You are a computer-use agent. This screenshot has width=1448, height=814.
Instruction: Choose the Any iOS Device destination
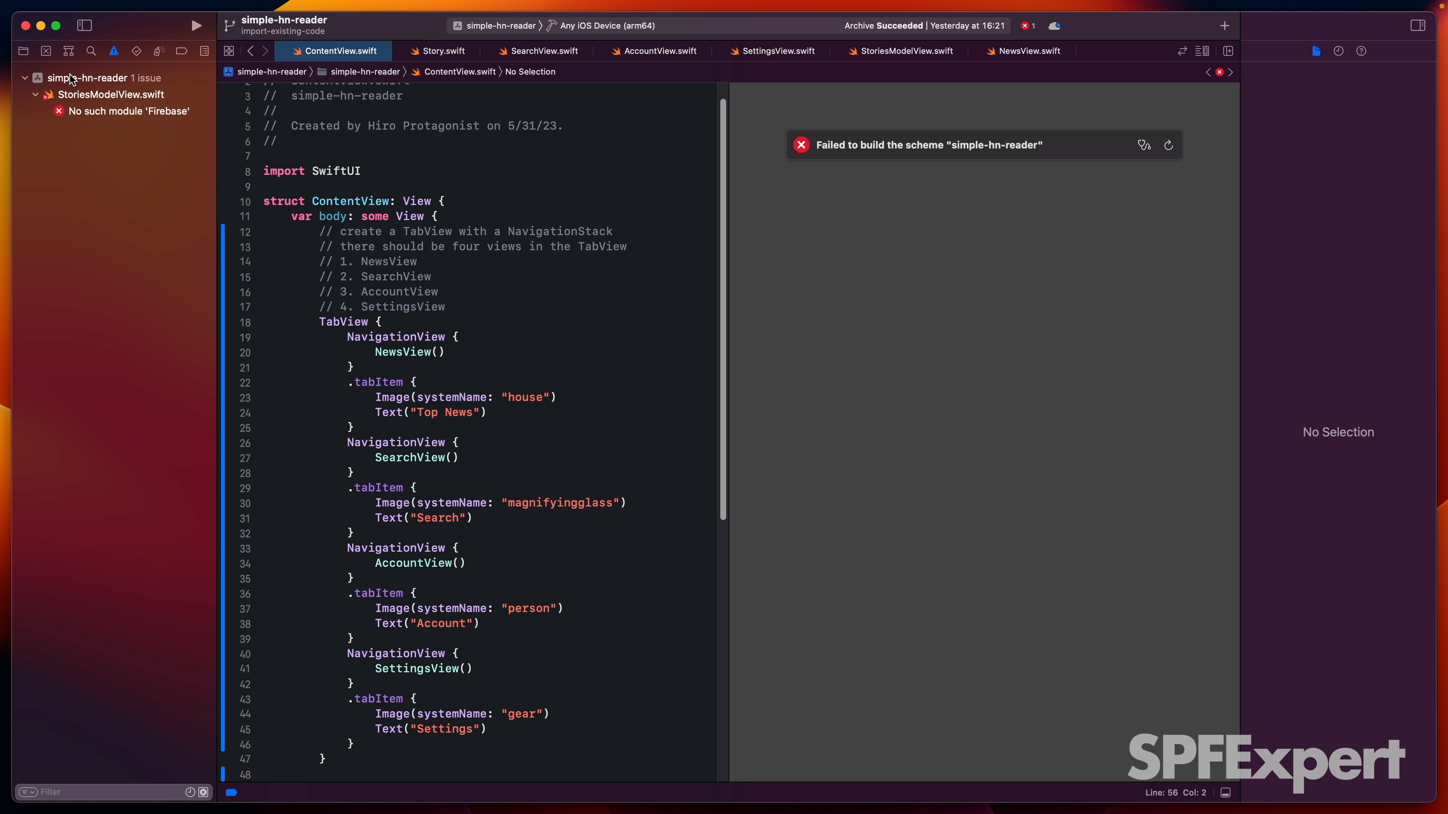point(601,26)
